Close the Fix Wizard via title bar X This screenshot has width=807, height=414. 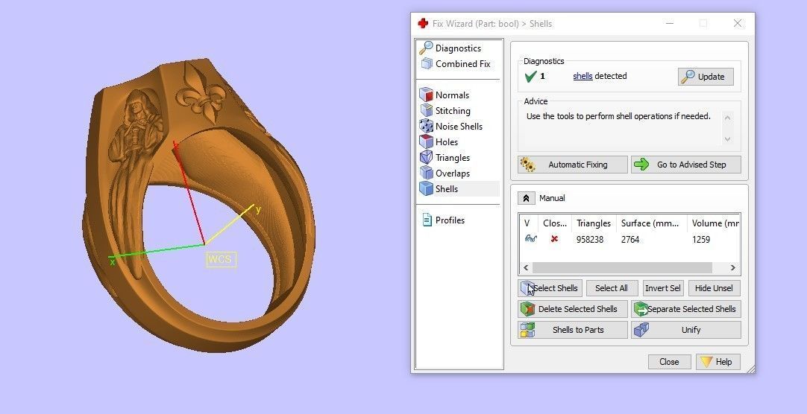tap(738, 23)
